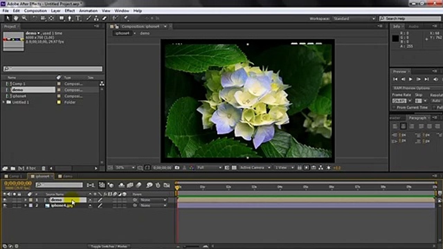Select the Hand tool

16,18
